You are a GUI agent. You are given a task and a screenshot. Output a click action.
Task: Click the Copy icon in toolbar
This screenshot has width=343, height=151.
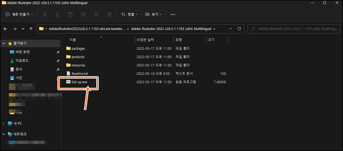click(x=58, y=14)
